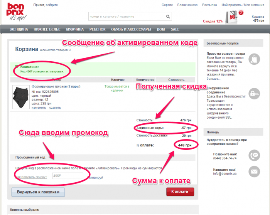Screen dimensions: 270x215
Task: Click Вернуться к покупкам button
Action: pos(38,192)
